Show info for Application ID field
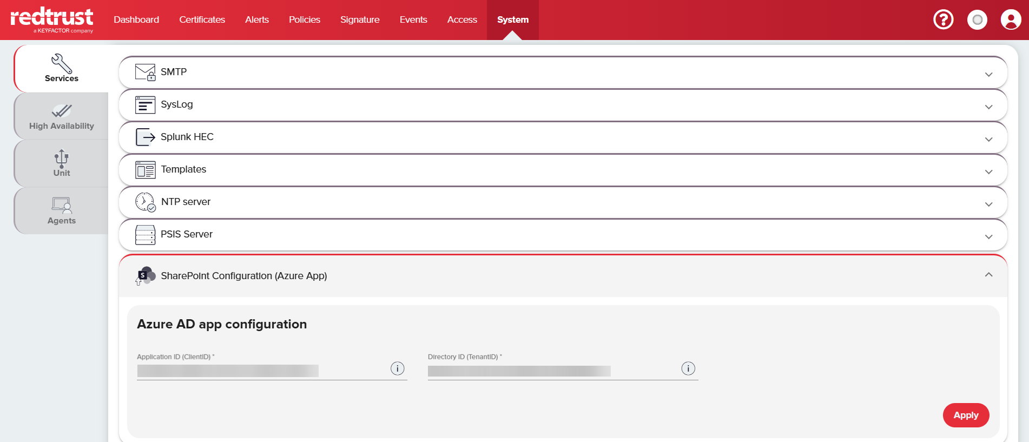 (398, 368)
